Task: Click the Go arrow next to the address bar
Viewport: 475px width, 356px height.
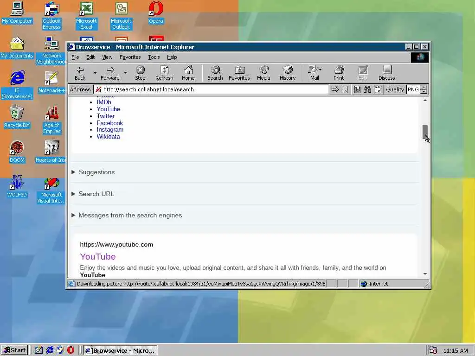Action: coord(335,89)
